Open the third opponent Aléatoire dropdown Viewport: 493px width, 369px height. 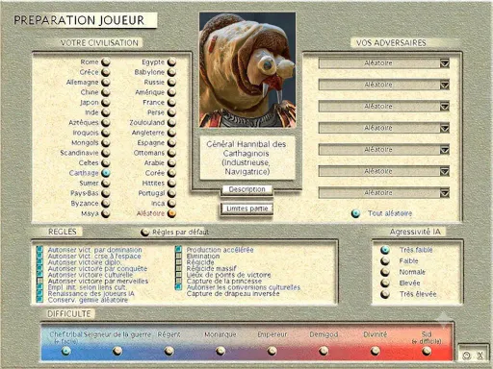pos(384,106)
